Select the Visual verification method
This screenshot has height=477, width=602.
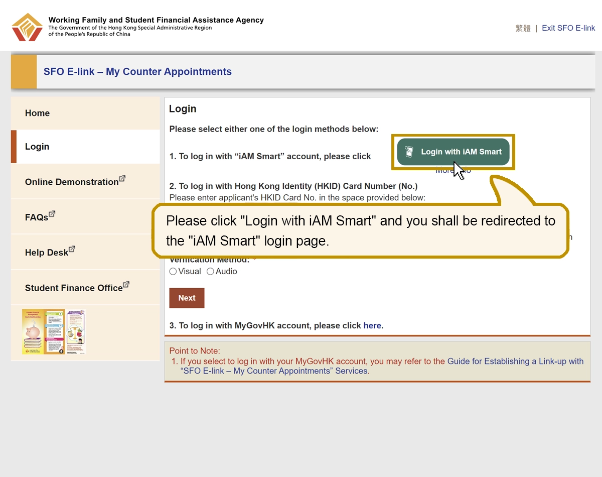pyautogui.click(x=173, y=272)
